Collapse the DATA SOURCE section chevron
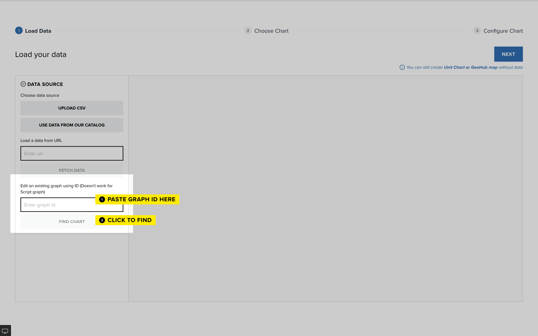This screenshot has height=336, width=538. coord(23,84)
